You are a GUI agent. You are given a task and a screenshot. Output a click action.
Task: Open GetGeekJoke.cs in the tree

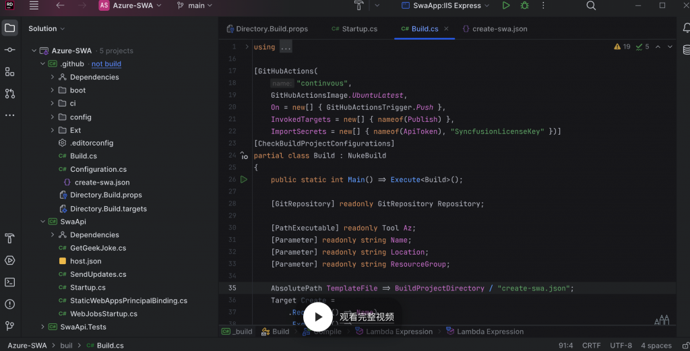click(98, 248)
